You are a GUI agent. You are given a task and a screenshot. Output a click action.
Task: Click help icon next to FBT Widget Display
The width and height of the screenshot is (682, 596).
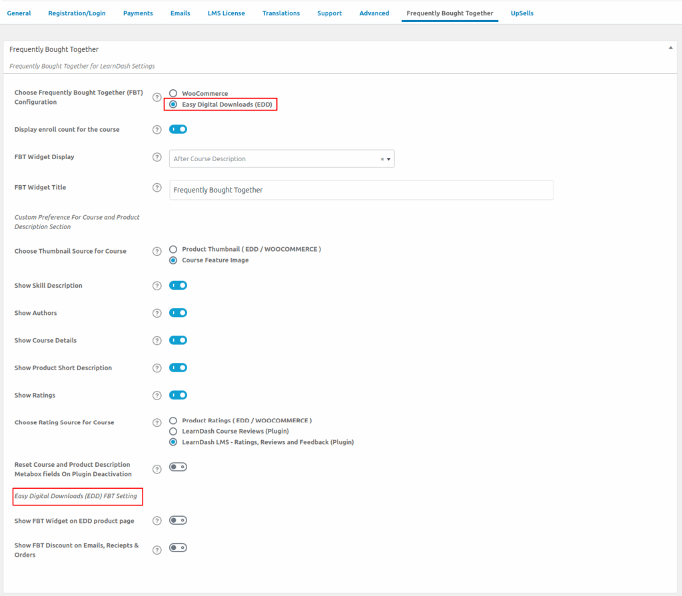157,157
